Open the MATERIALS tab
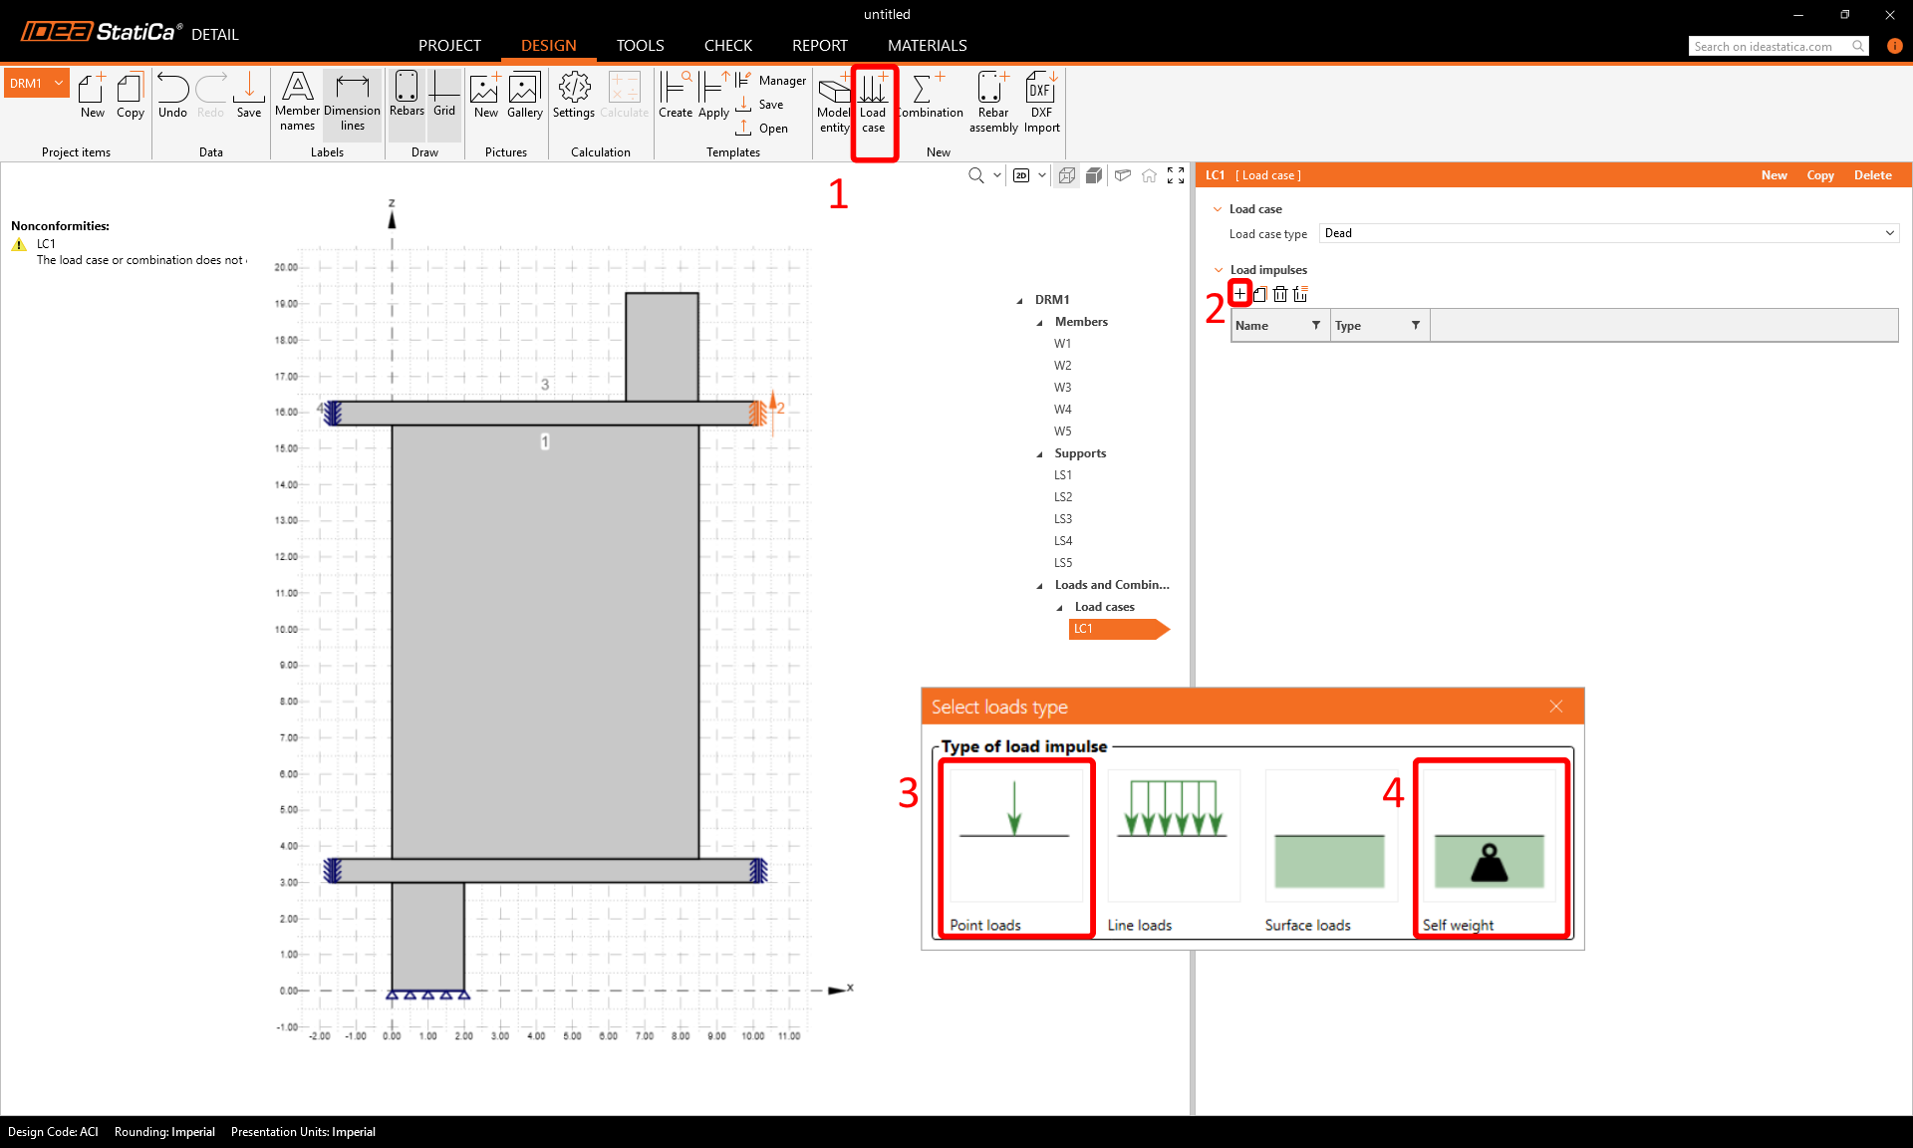Image resolution: width=1913 pixels, height=1148 pixels. 927,46
